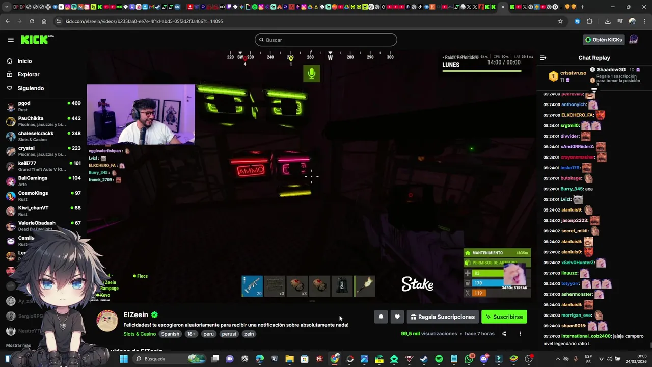Open Explorar in the sidebar
This screenshot has width=652, height=367.
point(29,74)
